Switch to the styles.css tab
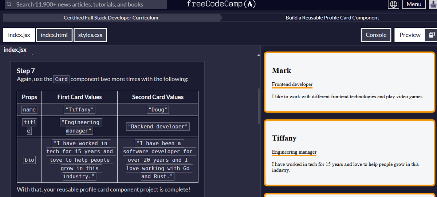437x197 pixels. pos(90,35)
